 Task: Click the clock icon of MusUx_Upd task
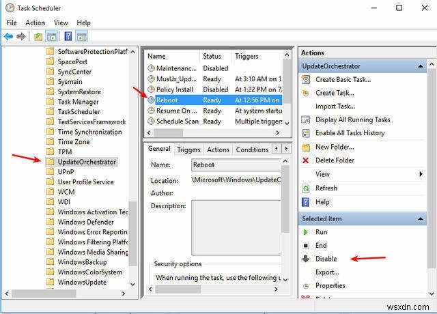151,79
